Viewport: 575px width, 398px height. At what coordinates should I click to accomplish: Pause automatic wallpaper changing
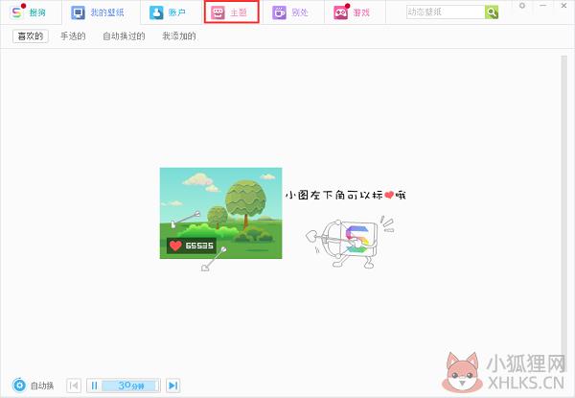94,386
